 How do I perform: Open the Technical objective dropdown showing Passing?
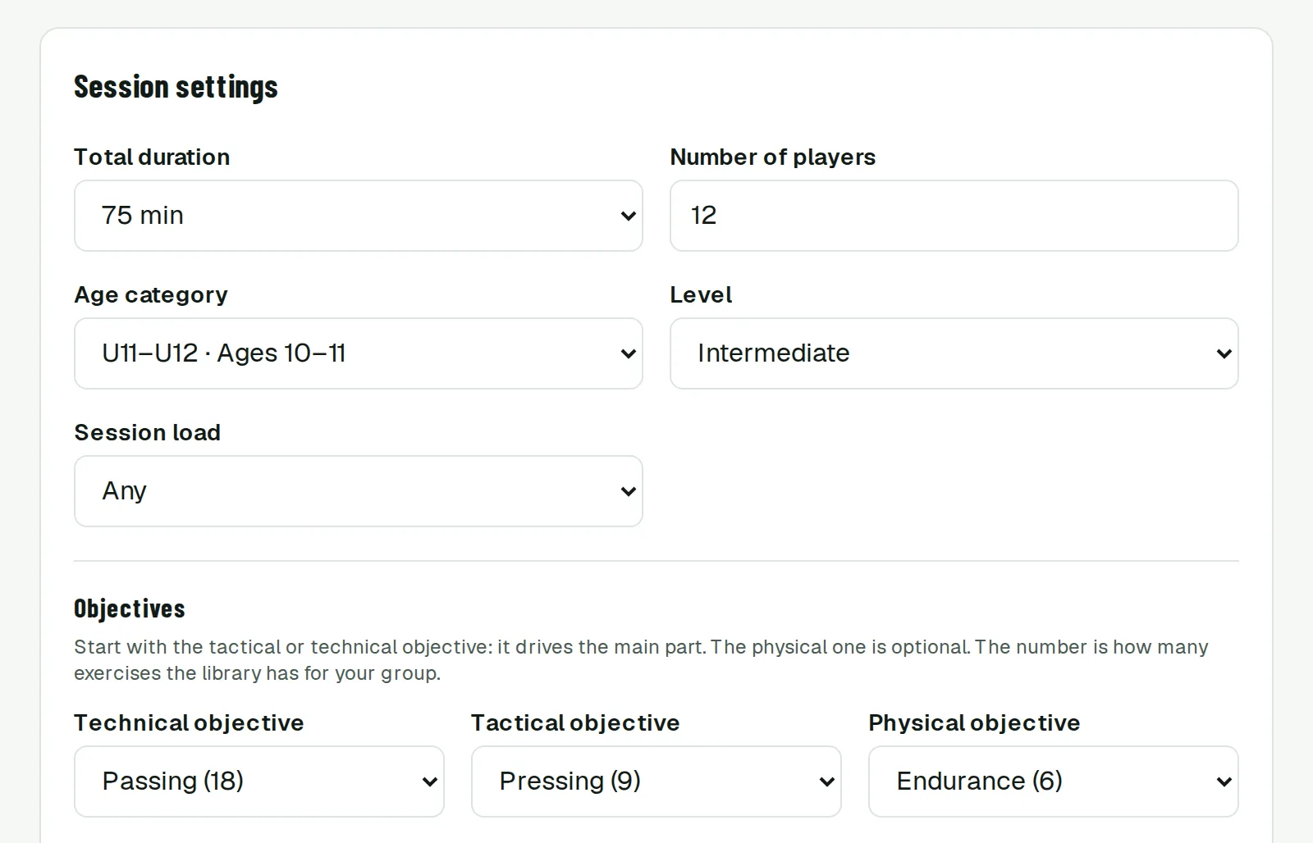tap(258, 781)
